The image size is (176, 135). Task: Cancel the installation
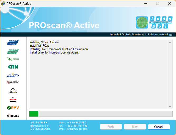(159, 127)
